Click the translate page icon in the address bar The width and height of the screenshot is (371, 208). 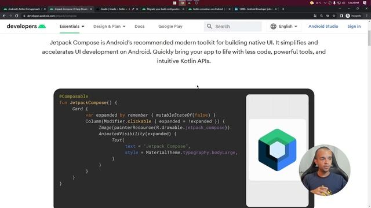(315, 16)
